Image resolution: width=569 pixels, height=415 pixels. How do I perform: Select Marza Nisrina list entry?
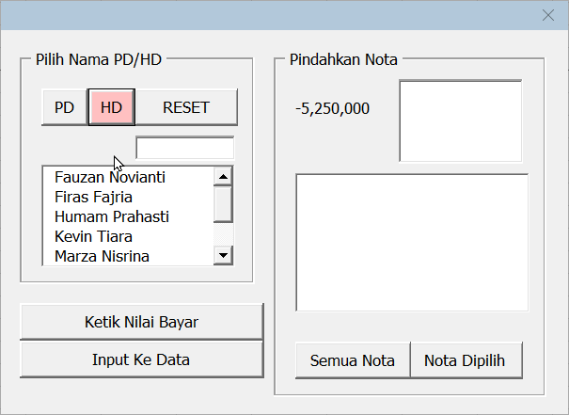pyautogui.click(x=129, y=256)
